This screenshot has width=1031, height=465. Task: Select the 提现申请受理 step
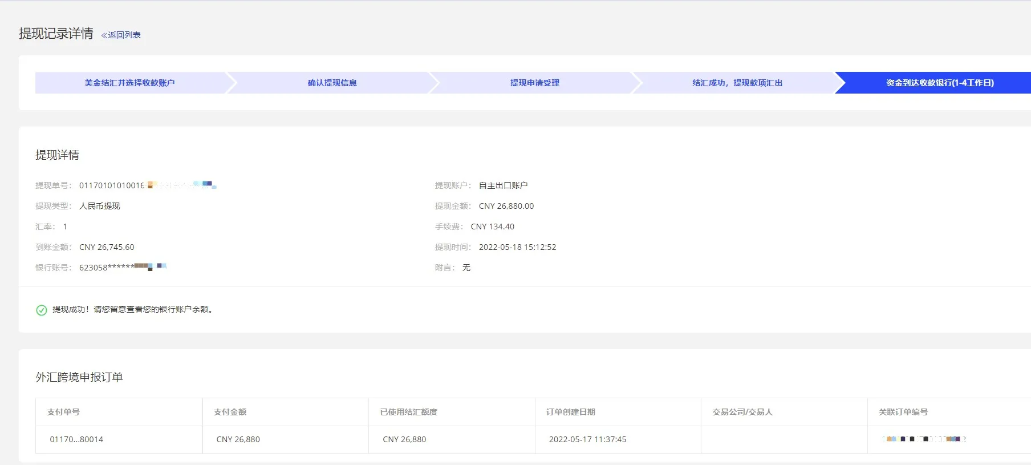click(534, 83)
